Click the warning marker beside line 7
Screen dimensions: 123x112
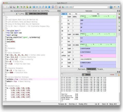click(x=3, y=30)
